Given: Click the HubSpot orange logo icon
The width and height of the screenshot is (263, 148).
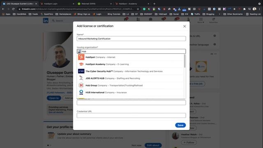Looking at the screenshot, I should [x=81, y=57].
